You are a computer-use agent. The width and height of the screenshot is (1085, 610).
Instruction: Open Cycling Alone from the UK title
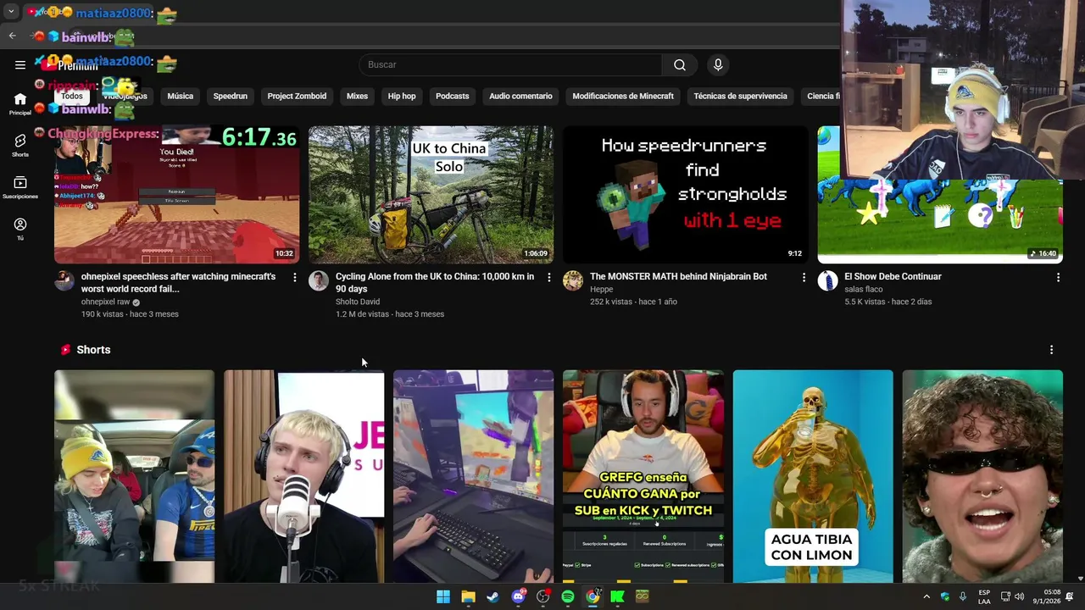pos(435,282)
